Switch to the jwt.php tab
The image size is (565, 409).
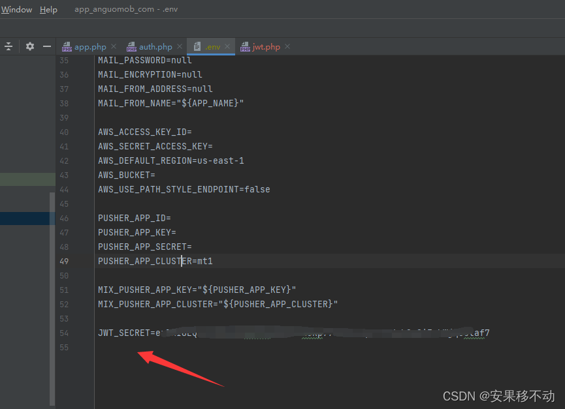coord(268,46)
